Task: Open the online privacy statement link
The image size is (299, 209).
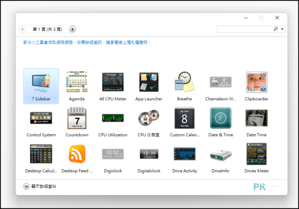Action: 87,42
